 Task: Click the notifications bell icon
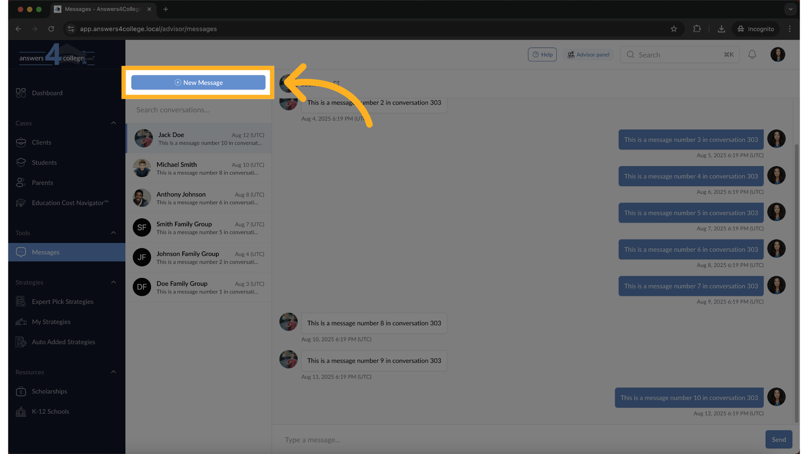[752, 55]
